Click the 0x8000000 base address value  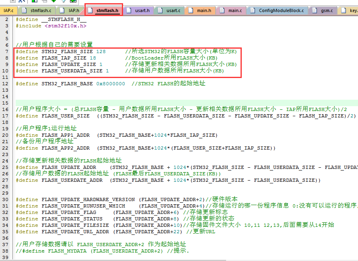111,84
